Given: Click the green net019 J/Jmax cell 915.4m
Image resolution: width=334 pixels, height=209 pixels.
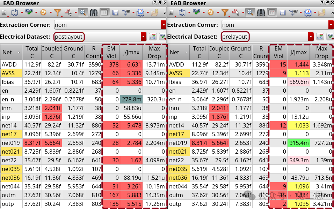Looking at the screenshot, I should tap(298, 143).
